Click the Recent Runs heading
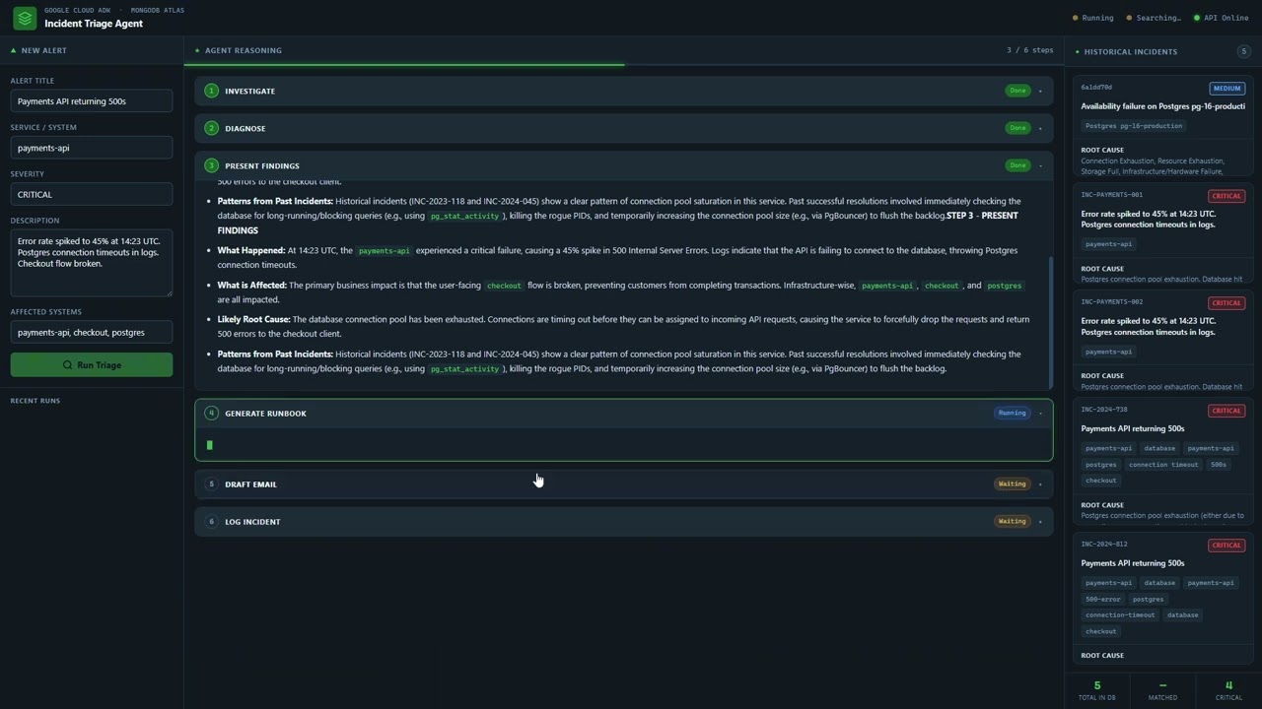 [35, 401]
